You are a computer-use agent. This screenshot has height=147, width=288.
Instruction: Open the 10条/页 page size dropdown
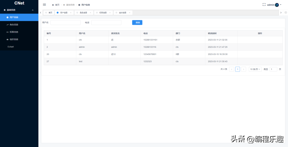tap(255, 69)
